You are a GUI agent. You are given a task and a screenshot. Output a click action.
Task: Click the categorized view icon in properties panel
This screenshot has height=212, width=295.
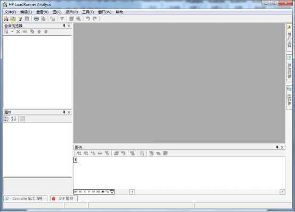(7, 119)
